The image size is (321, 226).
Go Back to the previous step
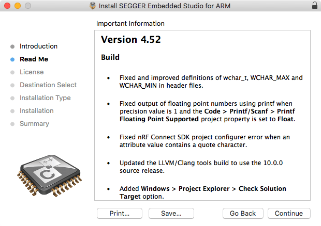tap(243, 213)
